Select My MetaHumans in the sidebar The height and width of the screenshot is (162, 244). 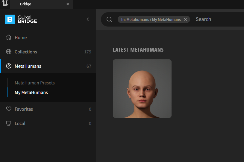click(x=31, y=92)
